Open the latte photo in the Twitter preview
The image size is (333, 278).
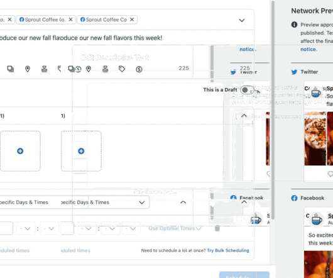tap(315, 138)
